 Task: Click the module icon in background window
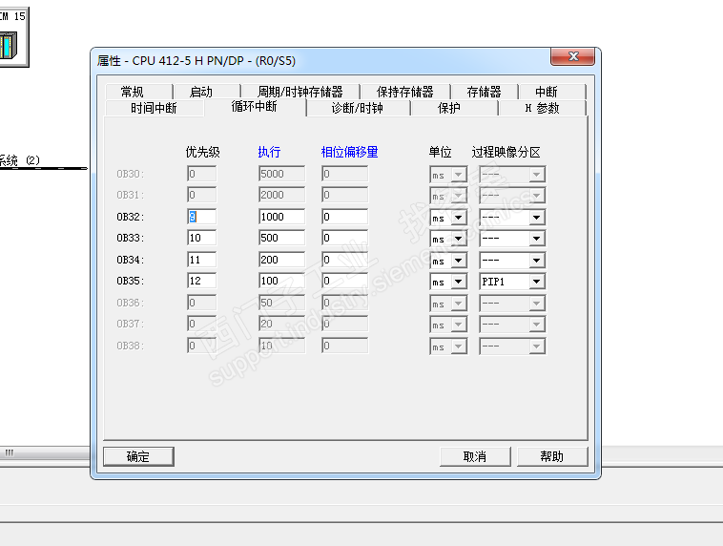[x=9, y=45]
